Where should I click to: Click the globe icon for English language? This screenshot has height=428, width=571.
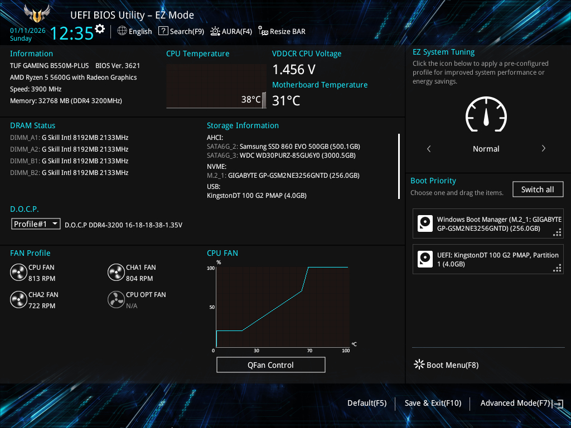[122, 31]
